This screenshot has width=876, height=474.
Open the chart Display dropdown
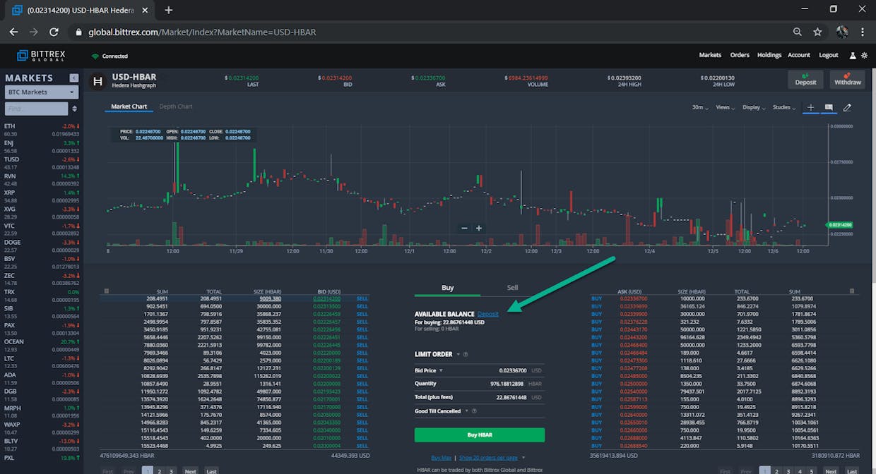click(x=754, y=107)
